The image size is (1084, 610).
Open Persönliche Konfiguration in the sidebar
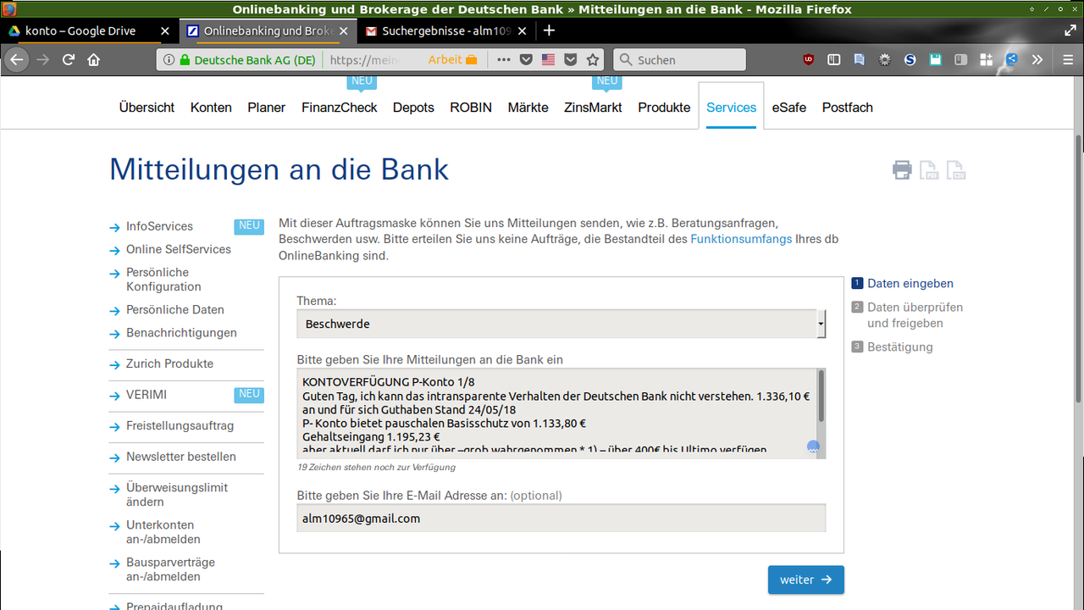coord(163,280)
